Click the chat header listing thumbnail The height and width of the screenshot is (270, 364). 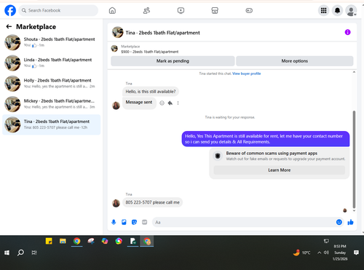(x=117, y=32)
